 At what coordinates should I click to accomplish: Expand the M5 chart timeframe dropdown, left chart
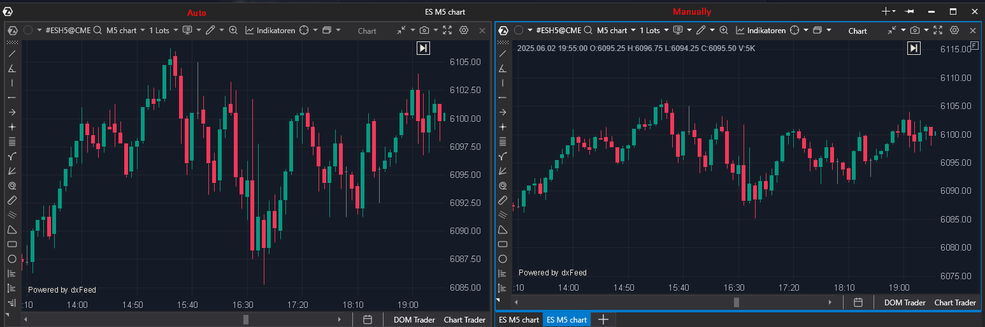124,30
